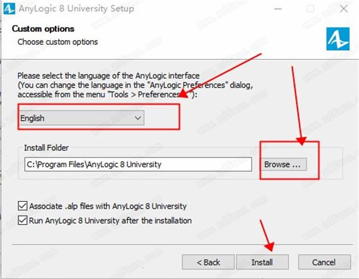Minimize the AnyLogic Setup window

pyautogui.click(x=278, y=9)
